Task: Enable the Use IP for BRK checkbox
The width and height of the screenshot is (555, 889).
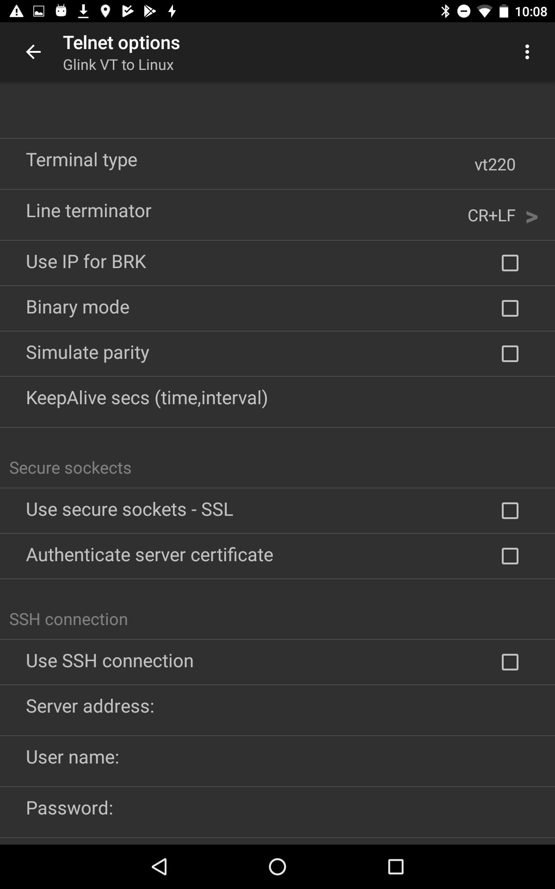Action: pos(510,263)
